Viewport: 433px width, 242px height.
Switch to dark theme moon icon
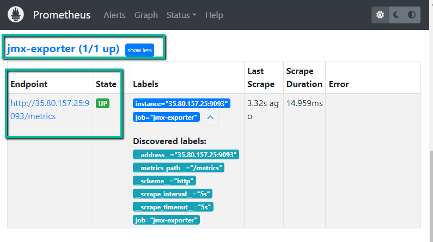point(397,15)
